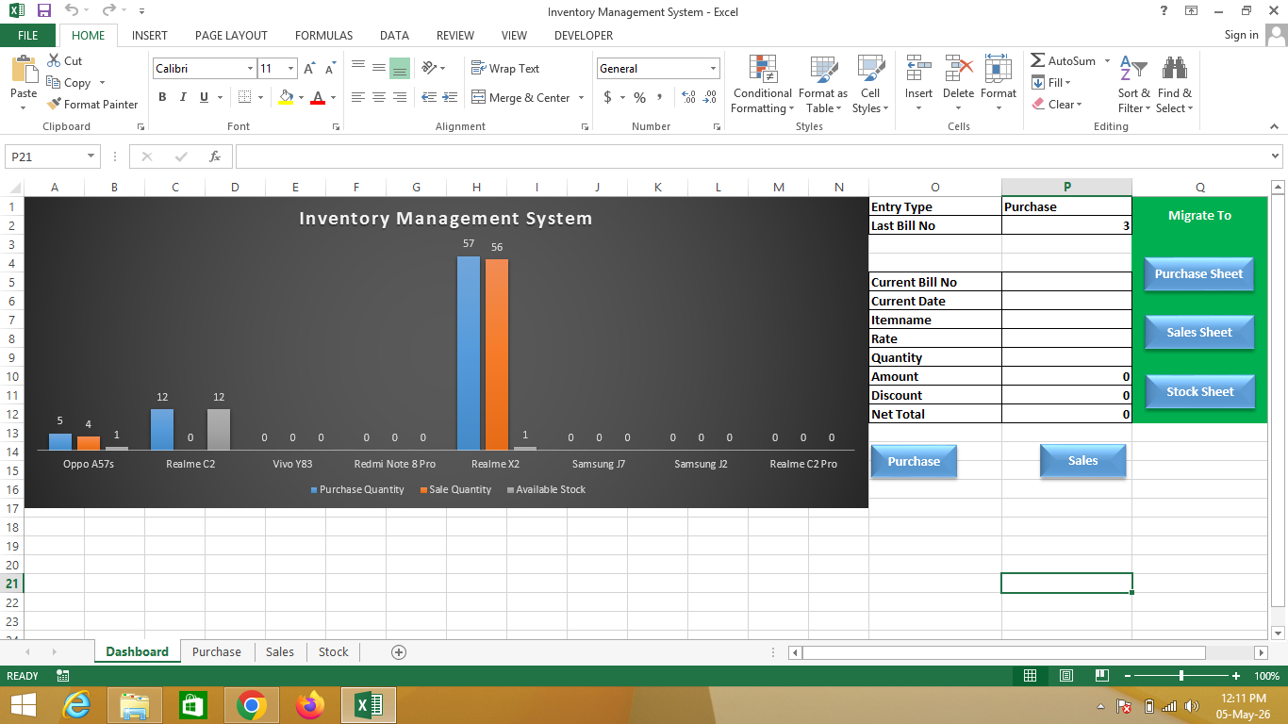Toggle Wrap Text
This screenshot has width=1288, height=724.
(x=505, y=68)
